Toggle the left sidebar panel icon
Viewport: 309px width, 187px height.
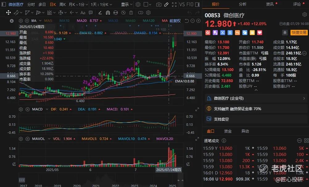coord(4,4)
